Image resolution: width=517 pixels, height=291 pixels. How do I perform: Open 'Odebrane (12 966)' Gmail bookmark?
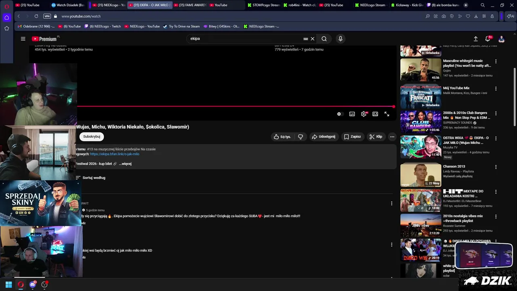(36, 26)
